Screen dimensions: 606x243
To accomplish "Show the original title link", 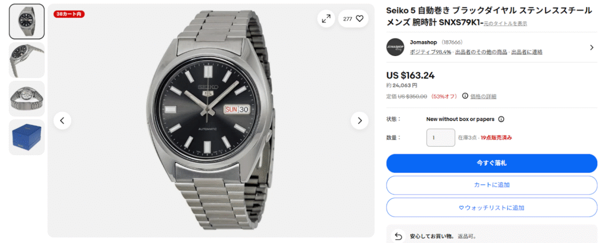I will click(x=505, y=24).
